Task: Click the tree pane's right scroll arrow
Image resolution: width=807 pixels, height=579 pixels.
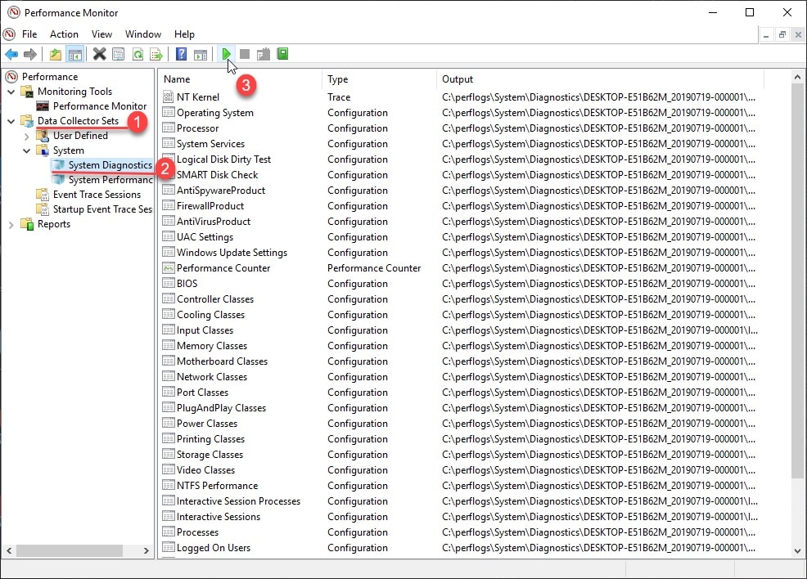Action: click(147, 550)
